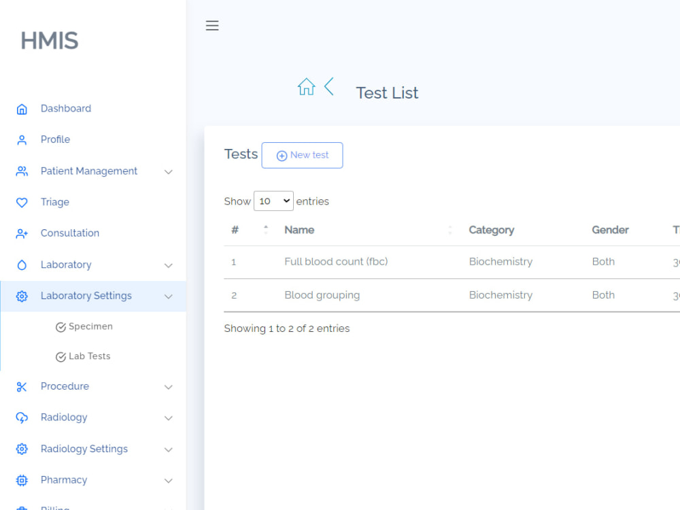Open Patient Management menu label
Image resolution: width=680 pixels, height=510 pixels.
(x=89, y=171)
